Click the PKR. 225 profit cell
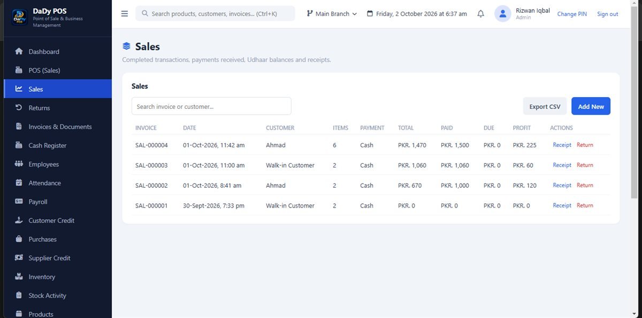The image size is (642, 318). pos(524,145)
